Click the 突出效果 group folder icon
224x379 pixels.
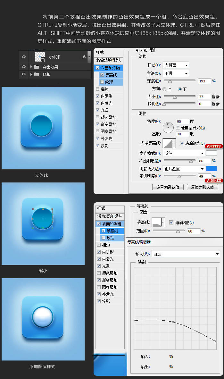click(x=37, y=67)
